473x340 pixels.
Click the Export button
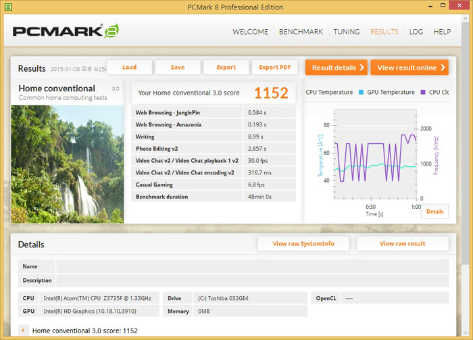[226, 68]
